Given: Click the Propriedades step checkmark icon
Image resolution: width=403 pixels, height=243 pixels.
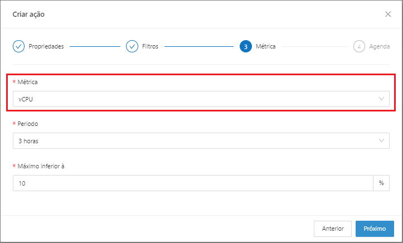Looking at the screenshot, I should tap(18, 46).
